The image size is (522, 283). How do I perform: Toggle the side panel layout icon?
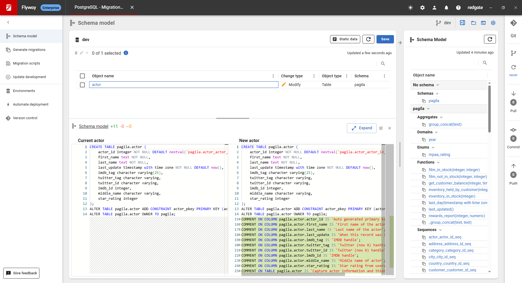pos(462,23)
